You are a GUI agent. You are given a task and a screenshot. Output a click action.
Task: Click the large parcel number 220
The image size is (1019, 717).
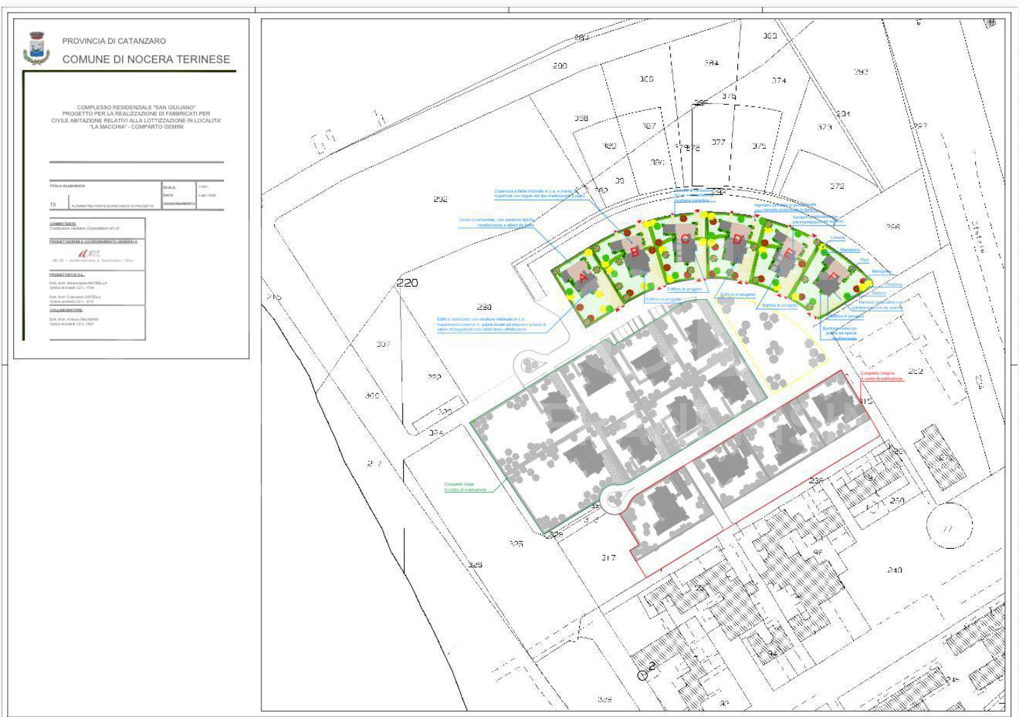coord(407,283)
